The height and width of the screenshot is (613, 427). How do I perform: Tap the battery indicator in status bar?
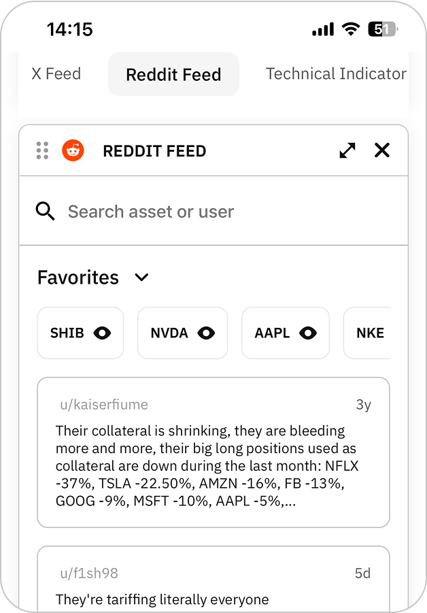pos(383,29)
